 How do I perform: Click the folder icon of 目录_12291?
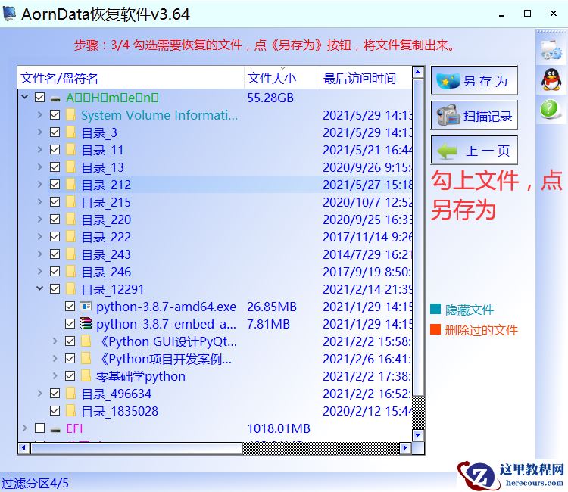[70, 289]
